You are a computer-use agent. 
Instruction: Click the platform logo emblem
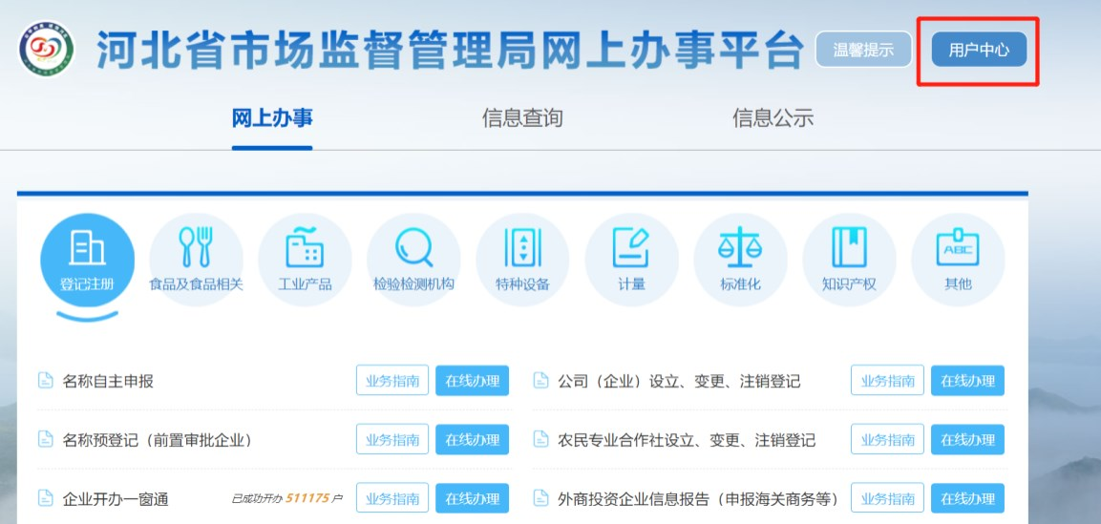(x=46, y=51)
